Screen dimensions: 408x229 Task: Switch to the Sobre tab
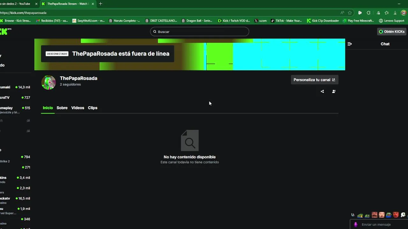tap(62, 108)
